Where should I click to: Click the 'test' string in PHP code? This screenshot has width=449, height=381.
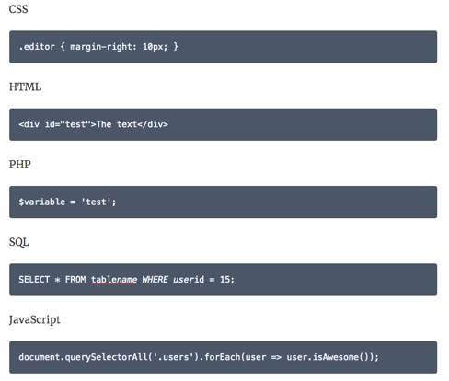pos(96,202)
